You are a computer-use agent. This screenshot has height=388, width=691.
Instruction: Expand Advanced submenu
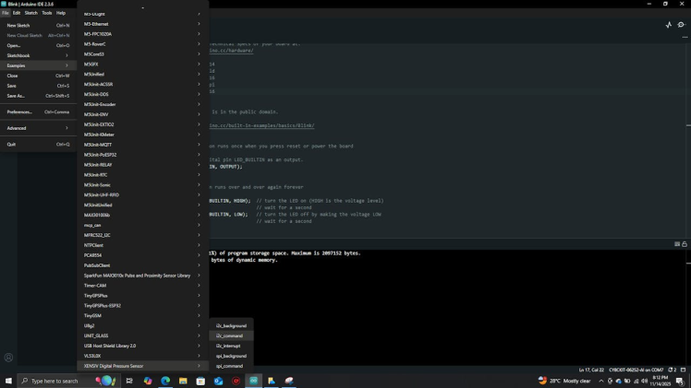click(x=39, y=128)
